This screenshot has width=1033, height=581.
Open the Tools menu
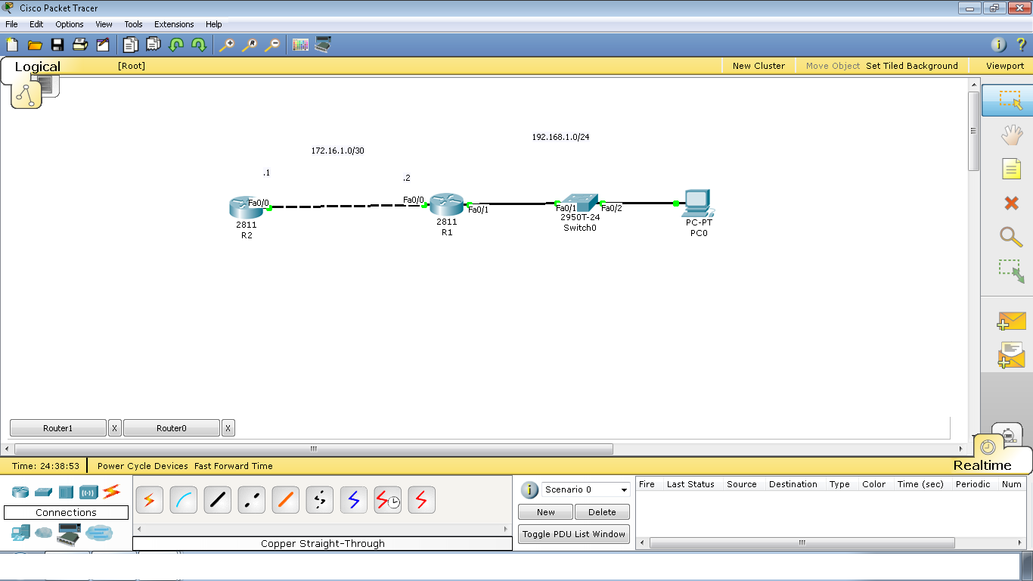tap(133, 24)
